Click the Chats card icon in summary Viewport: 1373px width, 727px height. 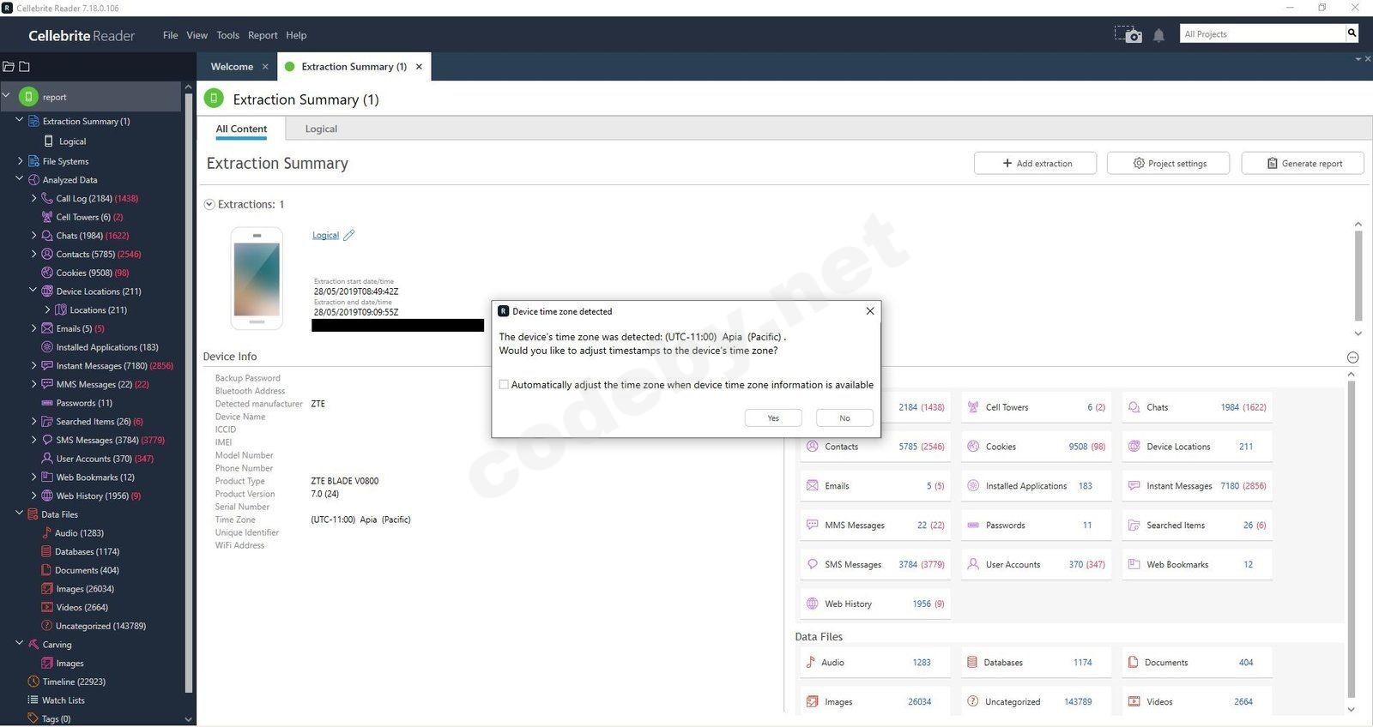pyautogui.click(x=1134, y=407)
